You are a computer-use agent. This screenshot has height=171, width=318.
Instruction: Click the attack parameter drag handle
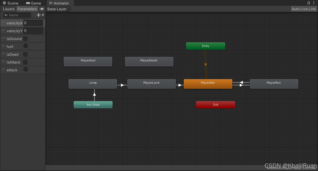click(3, 70)
